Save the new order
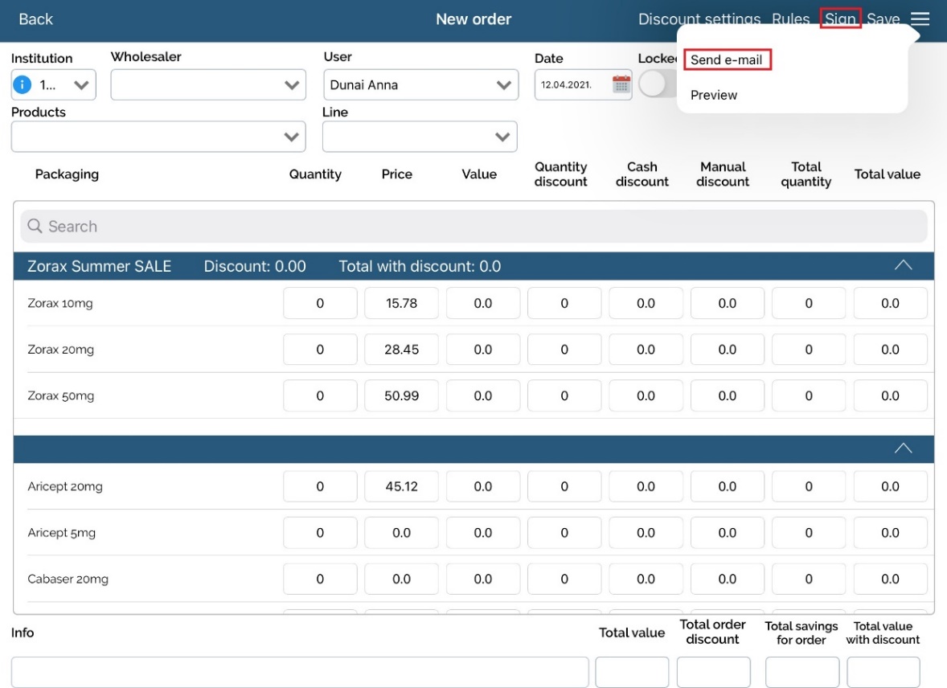The image size is (947, 688). tap(883, 19)
